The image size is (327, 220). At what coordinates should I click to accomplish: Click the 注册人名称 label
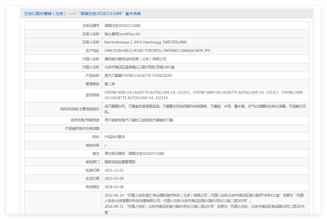pyautogui.click(x=91, y=34)
